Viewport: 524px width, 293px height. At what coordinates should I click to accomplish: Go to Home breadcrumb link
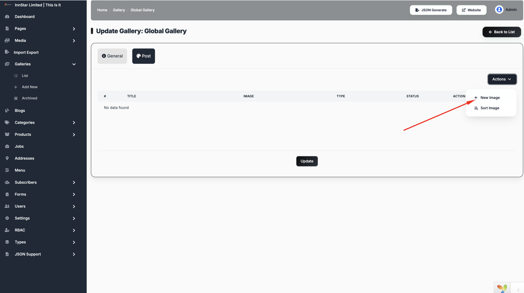(102, 10)
